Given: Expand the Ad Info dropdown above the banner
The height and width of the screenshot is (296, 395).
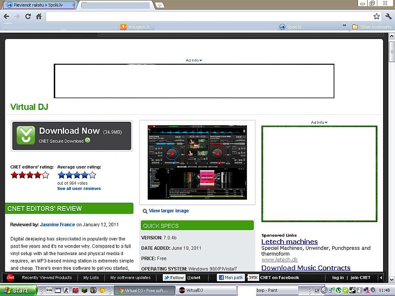Looking at the screenshot, I should [x=194, y=60].
